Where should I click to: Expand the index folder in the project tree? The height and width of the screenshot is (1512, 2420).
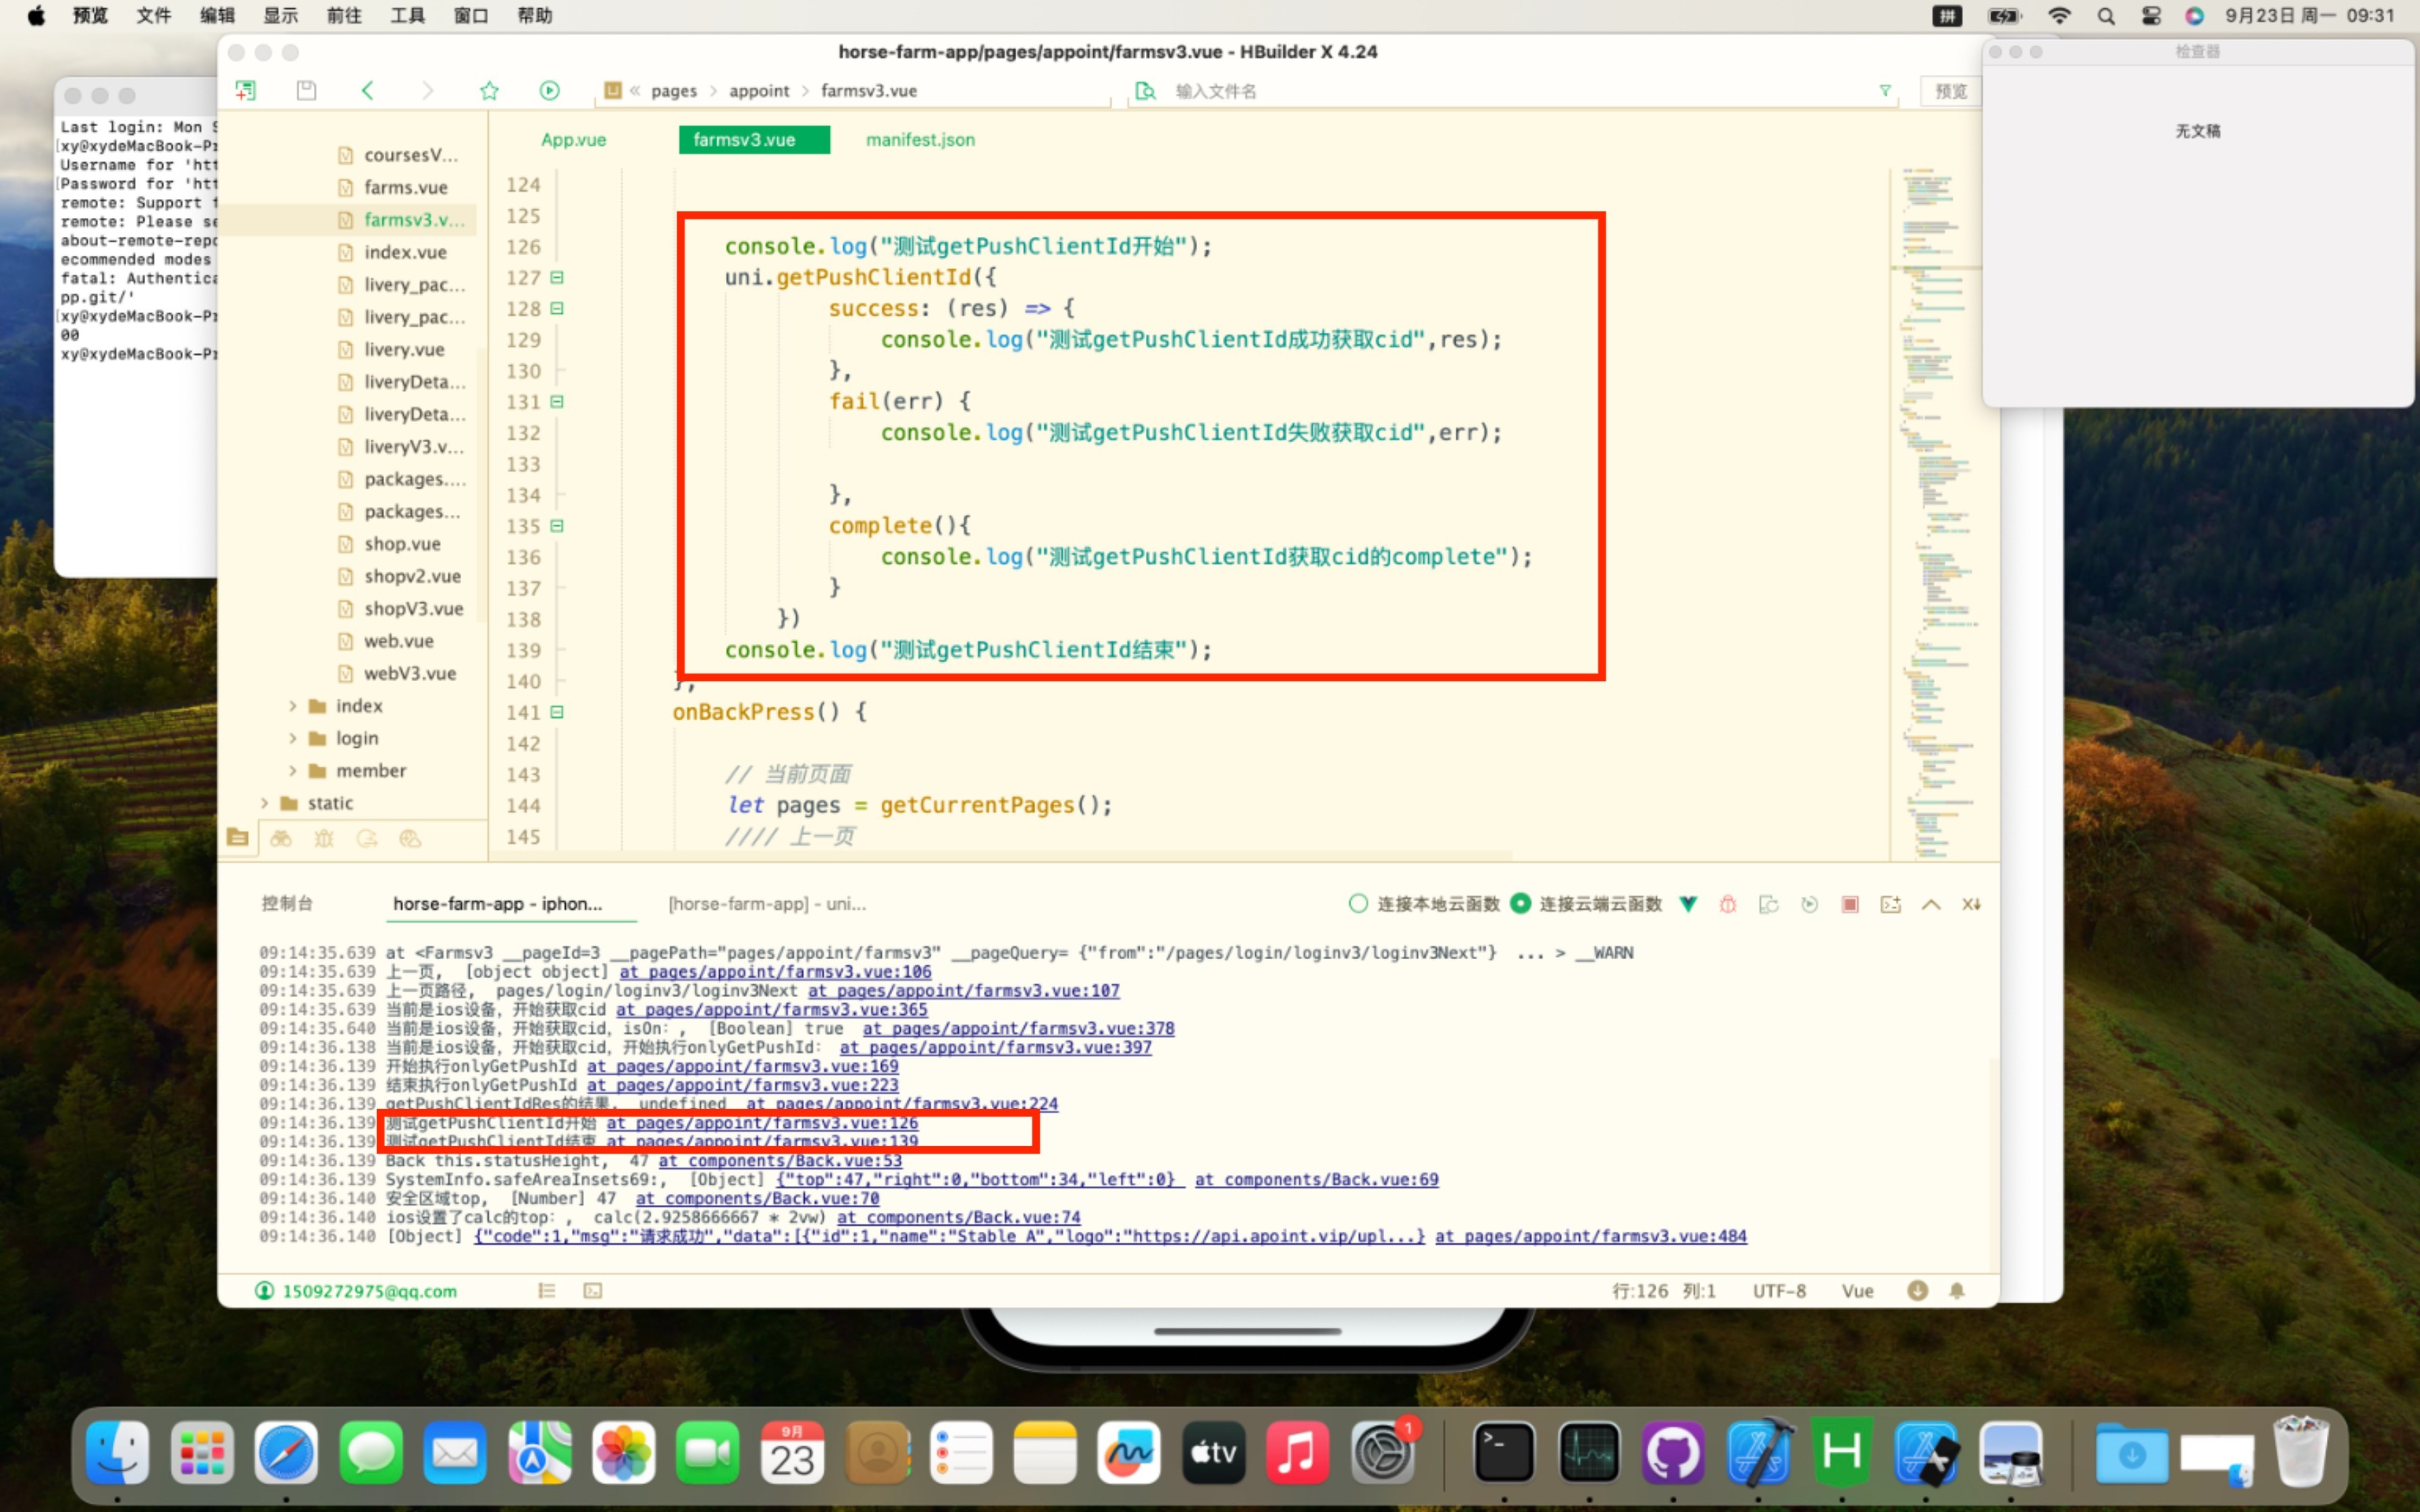292,706
